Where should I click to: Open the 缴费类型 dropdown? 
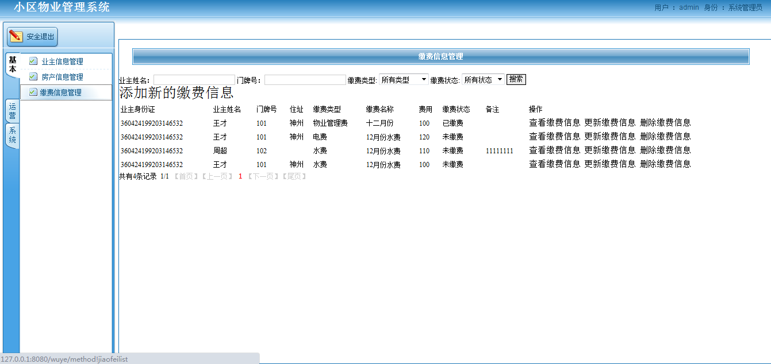coord(404,80)
